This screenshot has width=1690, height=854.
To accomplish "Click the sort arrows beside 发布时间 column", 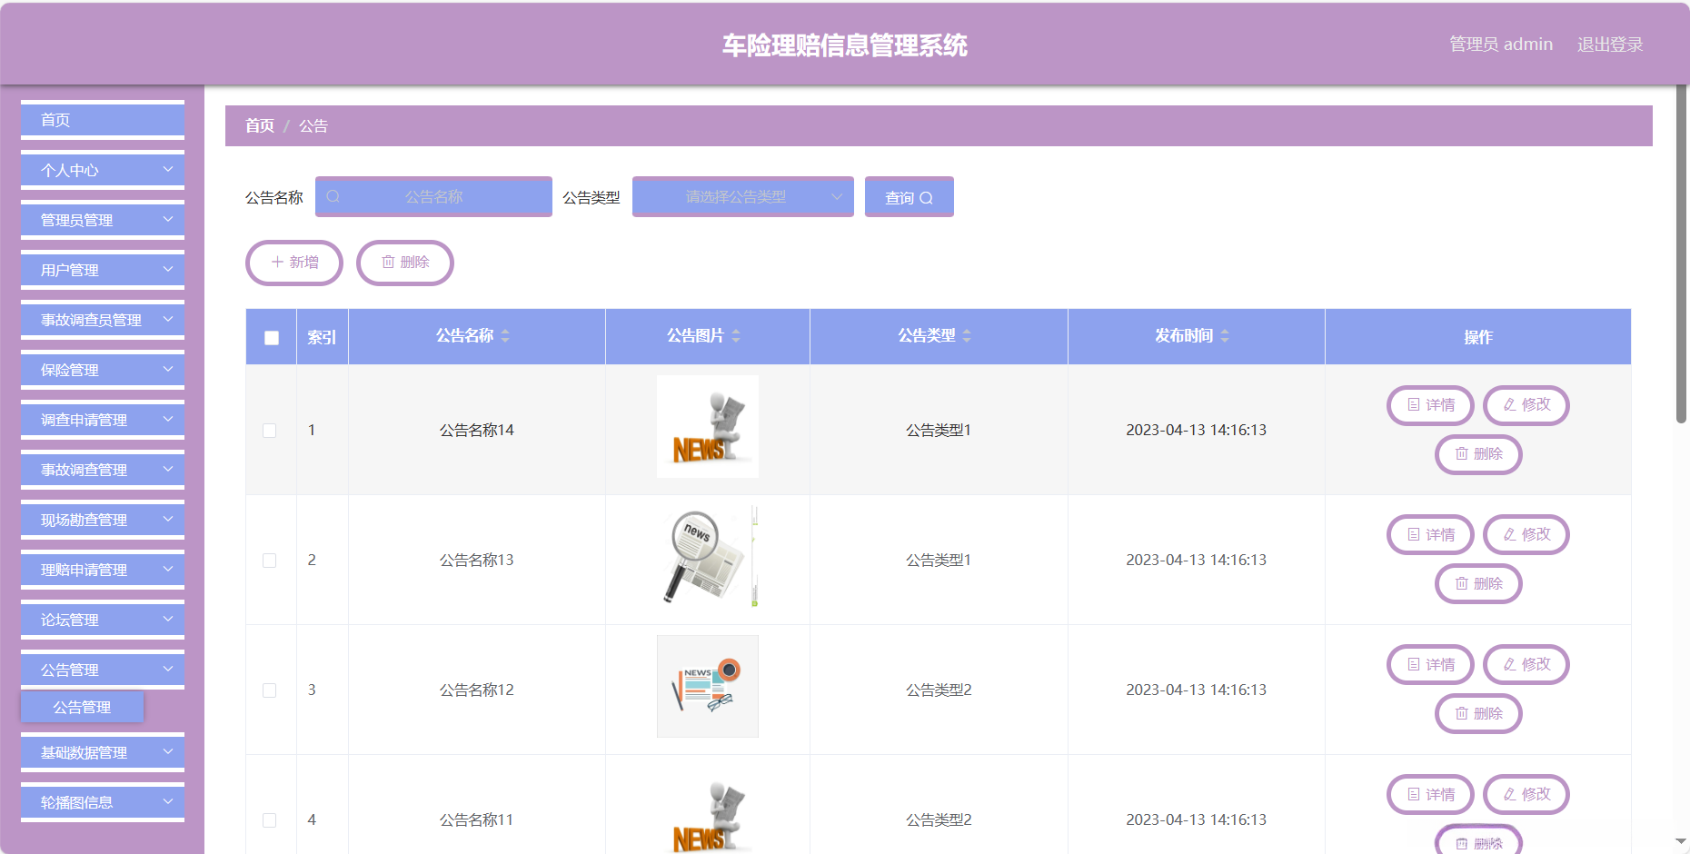I will pos(1225,335).
